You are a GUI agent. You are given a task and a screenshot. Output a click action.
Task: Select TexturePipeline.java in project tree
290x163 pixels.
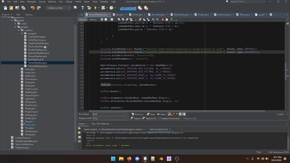(x=38, y=66)
